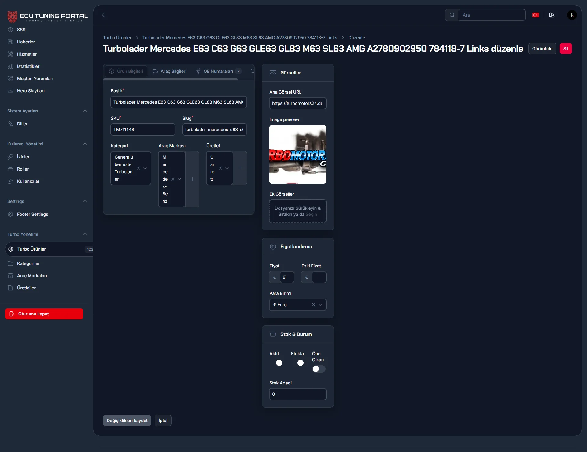Click the red Sil button
Image resolution: width=587 pixels, height=452 pixels.
pyautogui.click(x=566, y=49)
